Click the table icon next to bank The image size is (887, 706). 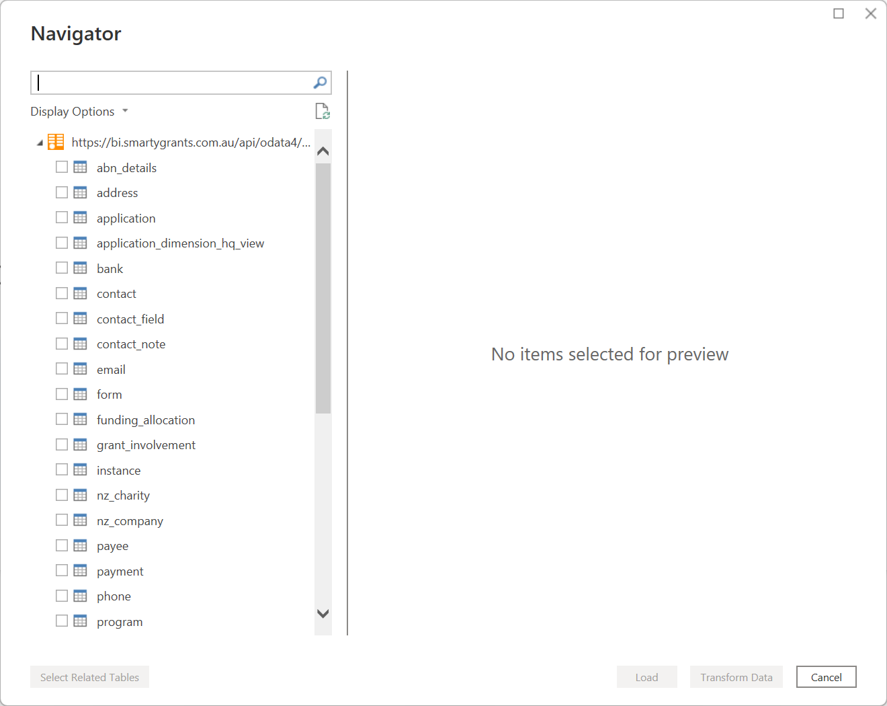(x=80, y=268)
